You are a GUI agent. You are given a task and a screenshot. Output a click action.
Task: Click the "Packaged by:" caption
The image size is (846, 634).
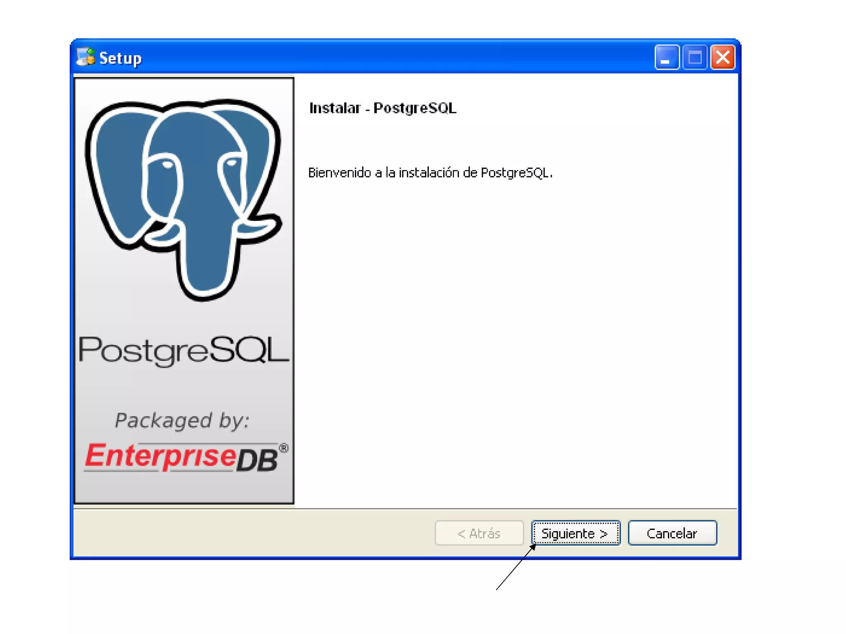point(182,420)
